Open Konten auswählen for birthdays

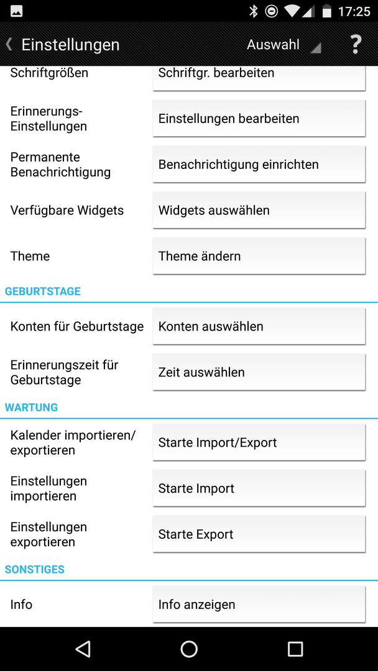click(x=259, y=326)
